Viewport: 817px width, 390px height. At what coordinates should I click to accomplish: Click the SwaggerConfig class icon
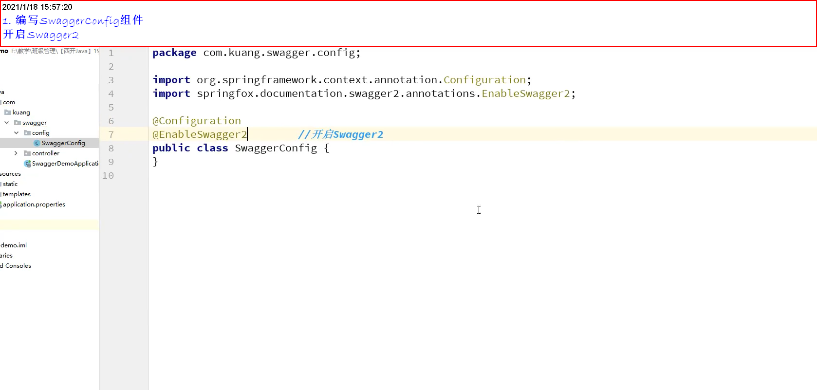point(37,143)
